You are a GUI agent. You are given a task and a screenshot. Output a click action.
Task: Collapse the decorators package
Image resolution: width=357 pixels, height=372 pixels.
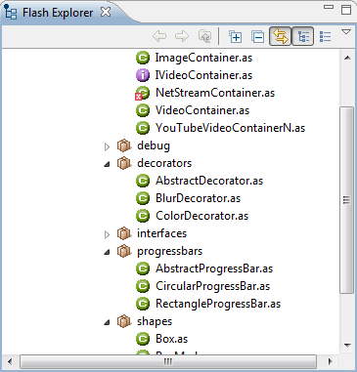(107, 164)
